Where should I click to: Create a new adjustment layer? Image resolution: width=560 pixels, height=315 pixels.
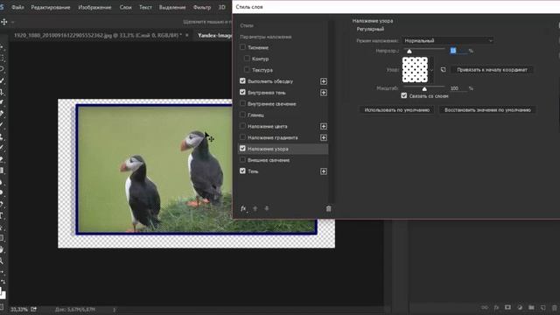coord(520,307)
